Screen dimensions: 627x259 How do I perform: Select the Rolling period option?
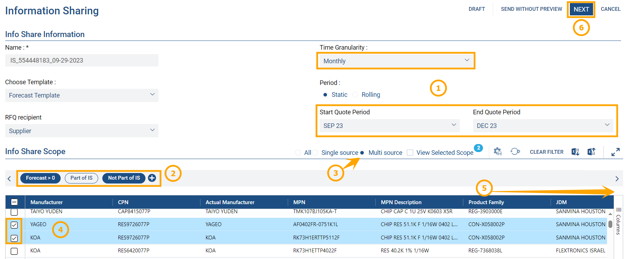click(355, 95)
